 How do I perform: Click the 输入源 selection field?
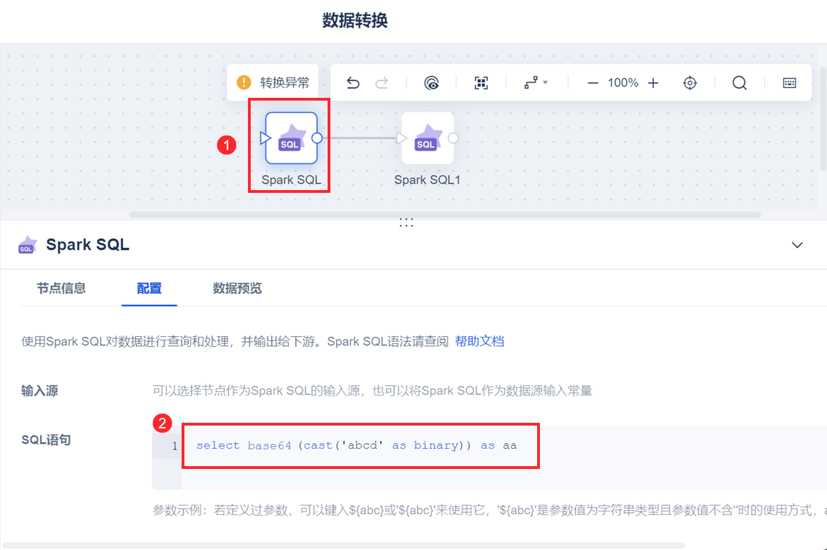click(x=372, y=391)
